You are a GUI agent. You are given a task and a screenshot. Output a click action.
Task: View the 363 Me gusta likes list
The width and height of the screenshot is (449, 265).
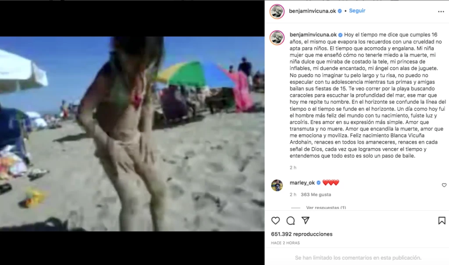click(x=316, y=194)
